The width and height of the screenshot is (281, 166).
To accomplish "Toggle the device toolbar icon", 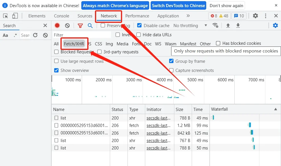I will pyautogui.click(x=15, y=16).
